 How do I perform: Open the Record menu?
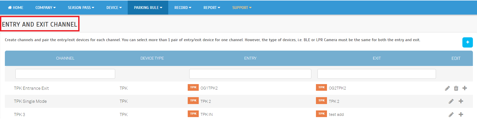[x=183, y=8]
